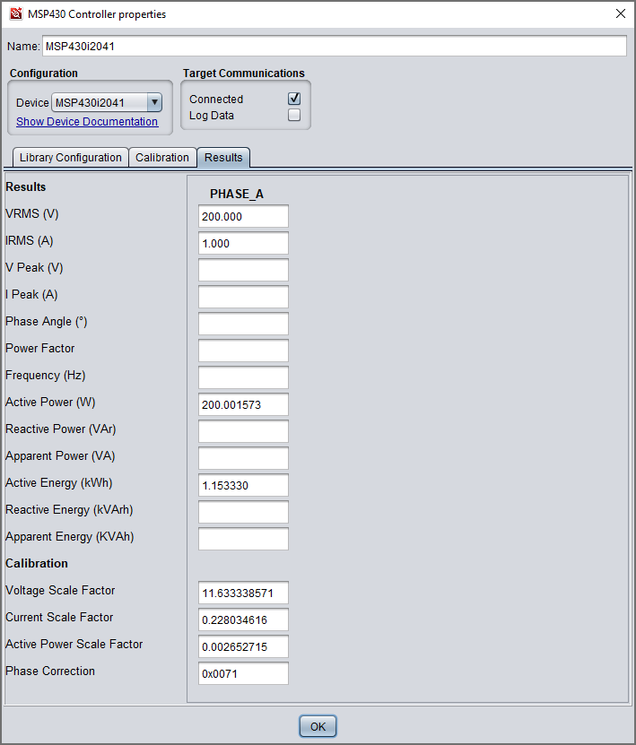Click the V Peak (V) field
The image size is (636, 745).
pyautogui.click(x=243, y=271)
